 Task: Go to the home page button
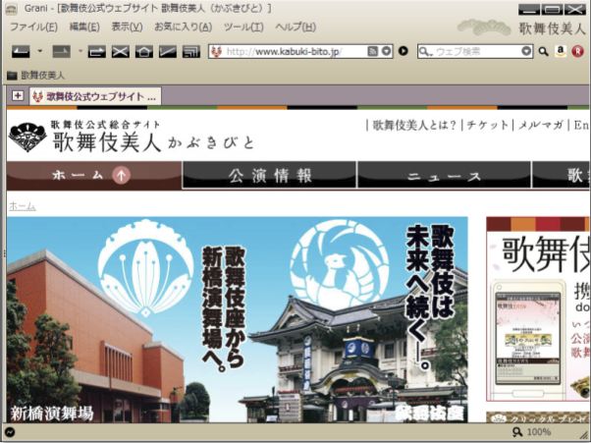[144, 51]
